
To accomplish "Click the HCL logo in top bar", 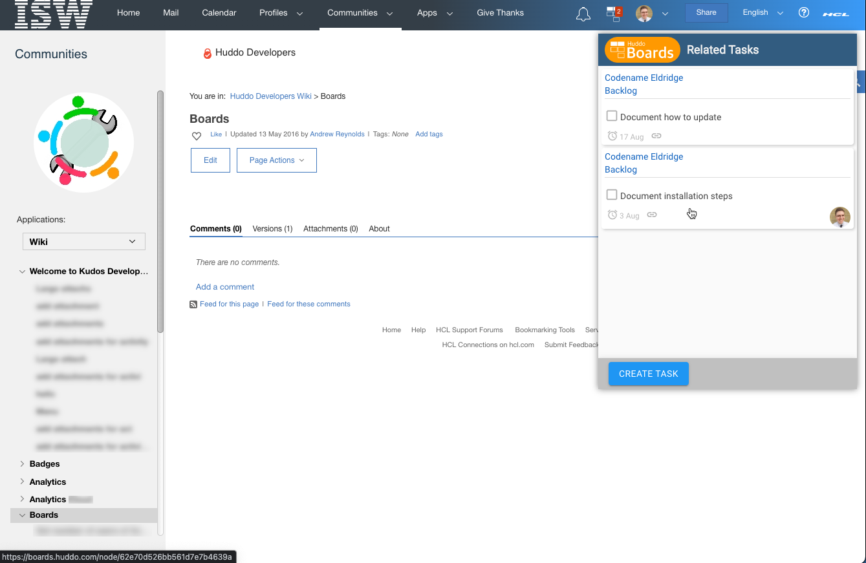I will 836,14.
